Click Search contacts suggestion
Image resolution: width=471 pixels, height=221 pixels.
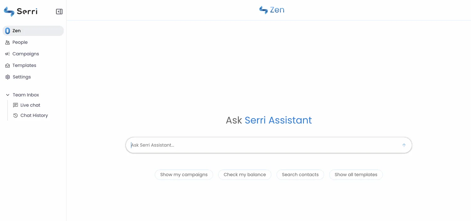coord(300,175)
